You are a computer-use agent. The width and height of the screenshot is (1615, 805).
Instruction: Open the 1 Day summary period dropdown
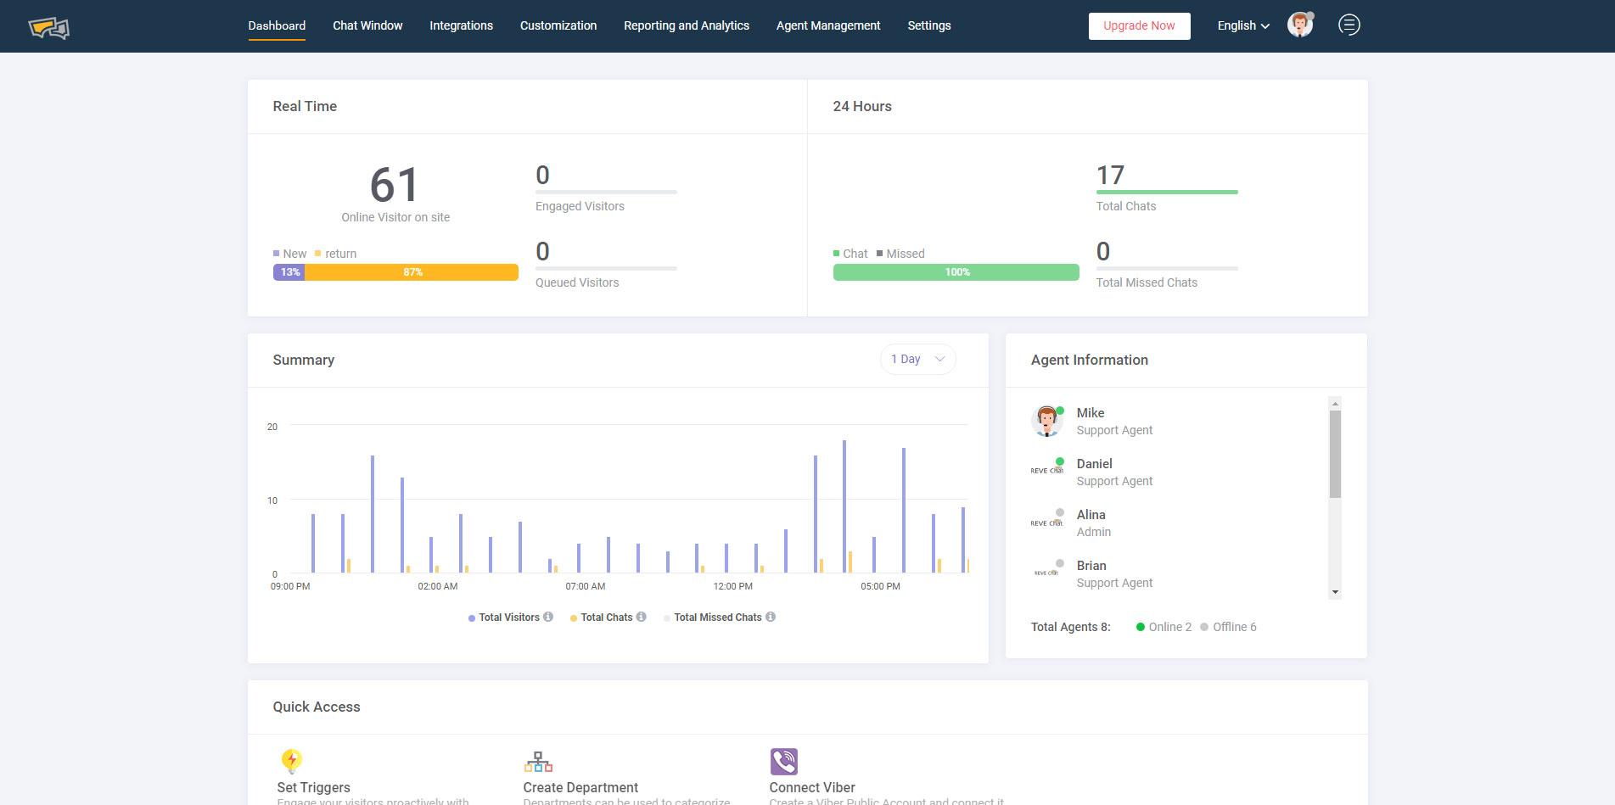pyautogui.click(x=917, y=359)
